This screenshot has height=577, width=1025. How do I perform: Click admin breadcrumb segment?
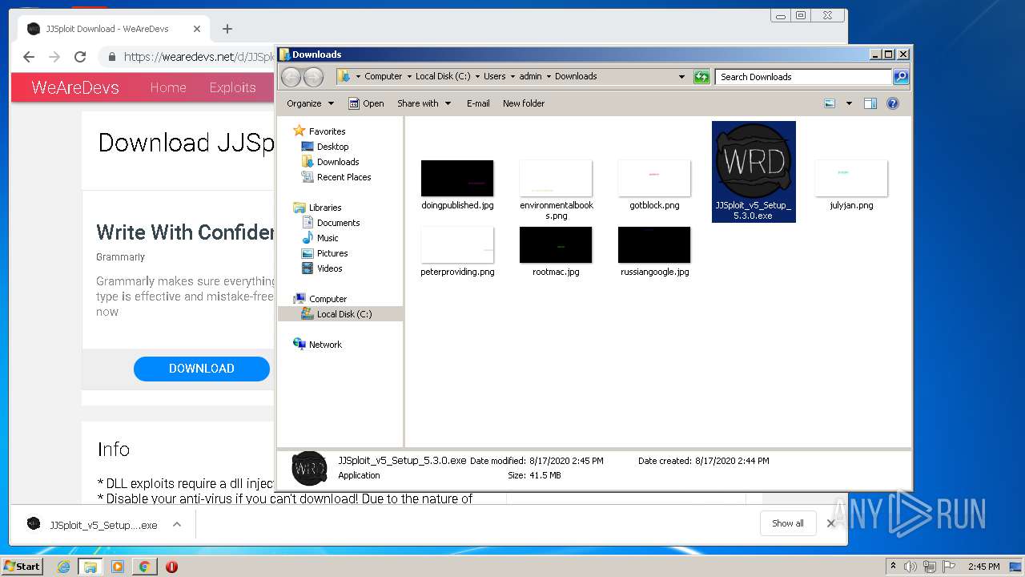point(530,77)
